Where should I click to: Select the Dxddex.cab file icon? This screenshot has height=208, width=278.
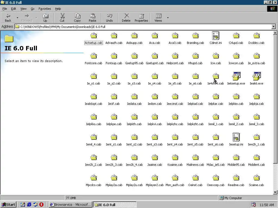pos(256,35)
